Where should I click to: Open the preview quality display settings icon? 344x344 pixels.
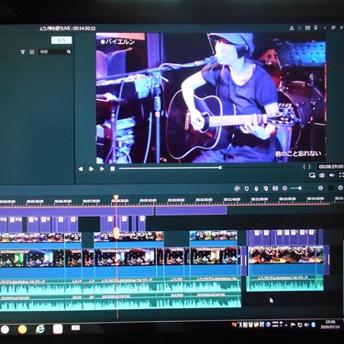(x=312, y=175)
